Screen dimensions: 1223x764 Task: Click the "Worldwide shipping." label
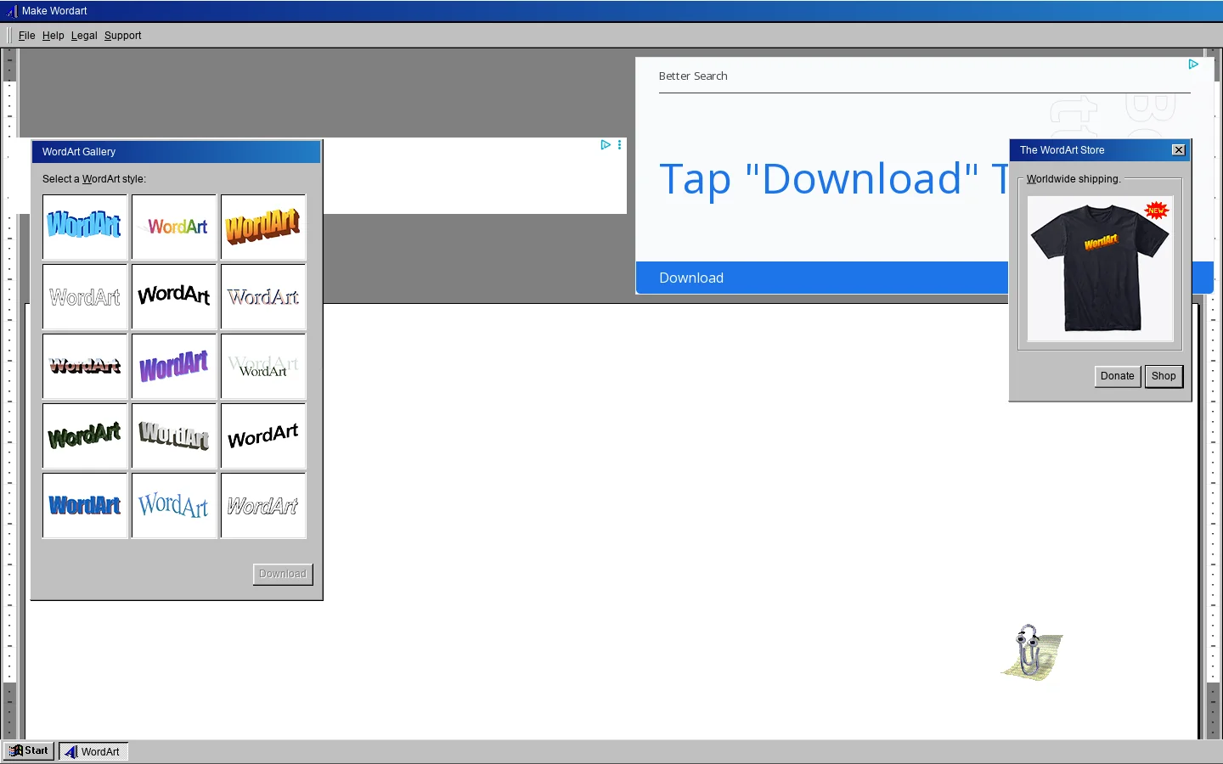1074,179
